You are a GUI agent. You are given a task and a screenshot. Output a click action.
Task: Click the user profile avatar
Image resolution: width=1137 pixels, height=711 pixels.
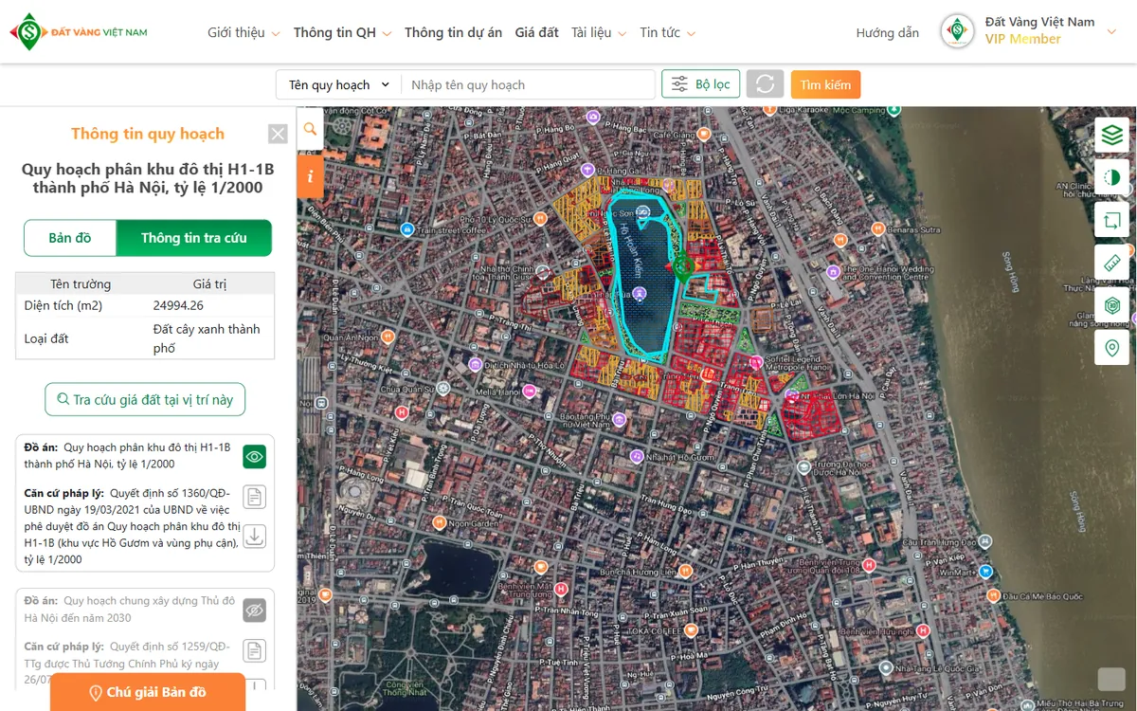(957, 31)
